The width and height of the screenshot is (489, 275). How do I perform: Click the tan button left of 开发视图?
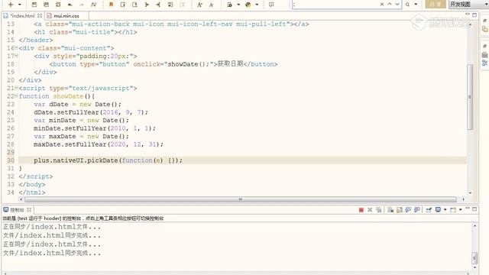tap(436, 5)
